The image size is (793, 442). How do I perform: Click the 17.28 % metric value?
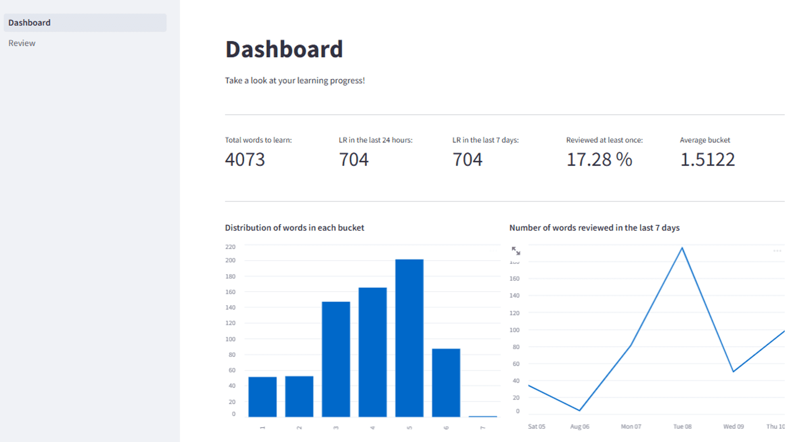pyautogui.click(x=599, y=159)
